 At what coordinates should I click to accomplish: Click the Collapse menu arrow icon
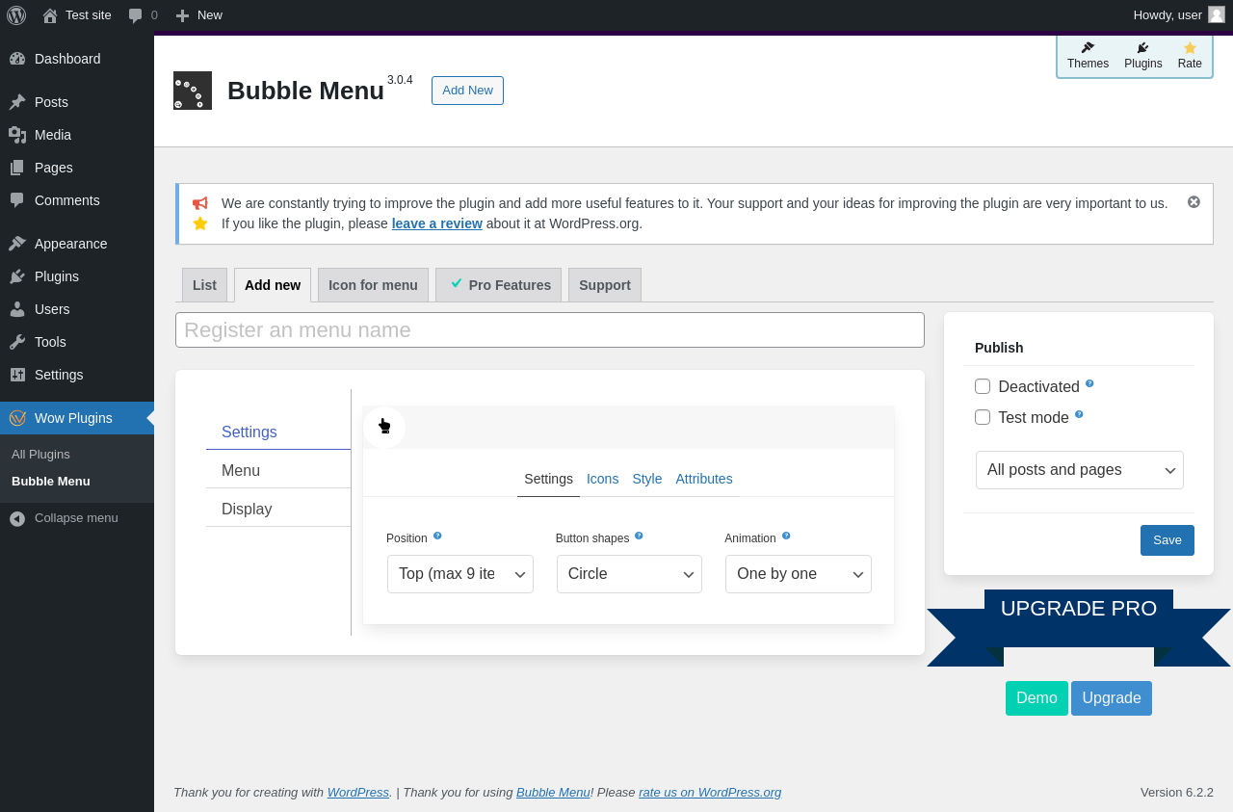17,518
